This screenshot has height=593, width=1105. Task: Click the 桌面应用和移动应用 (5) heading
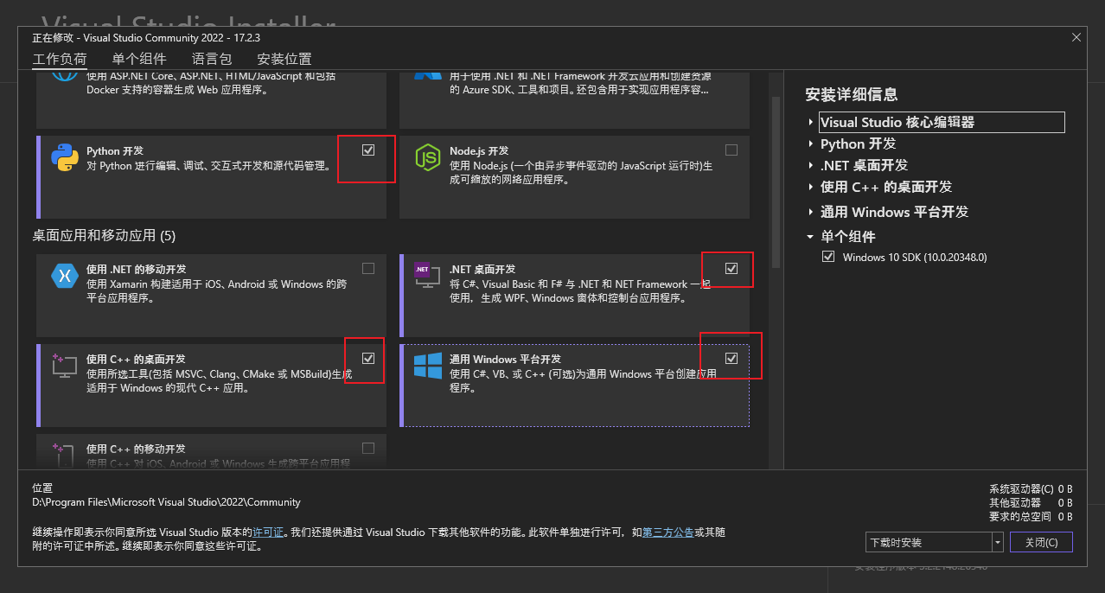(x=104, y=235)
